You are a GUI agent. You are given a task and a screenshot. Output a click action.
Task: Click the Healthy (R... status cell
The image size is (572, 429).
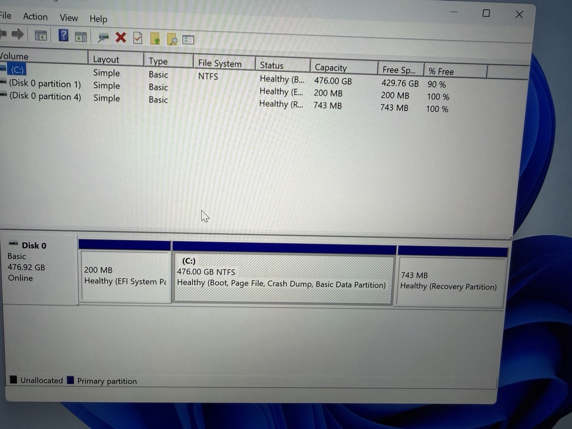pos(281,104)
